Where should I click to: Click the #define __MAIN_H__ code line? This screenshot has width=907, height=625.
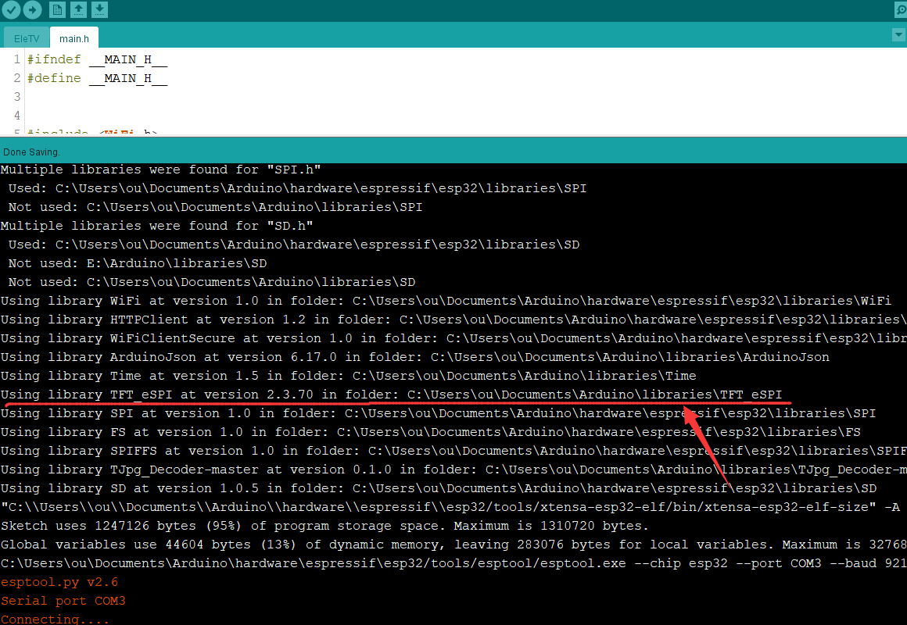click(x=97, y=78)
